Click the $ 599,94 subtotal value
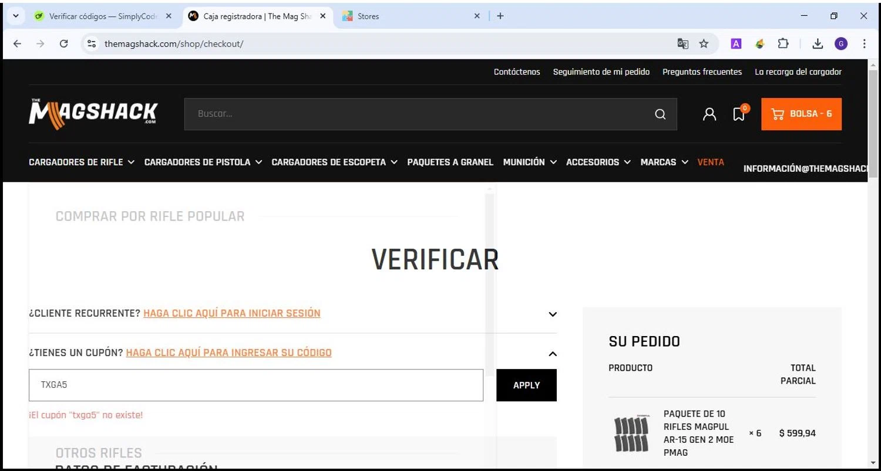This screenshot has height=471, width=881. 798,433
